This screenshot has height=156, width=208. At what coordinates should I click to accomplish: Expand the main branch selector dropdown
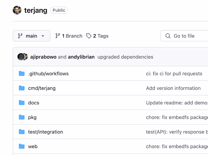pos(31,36)
